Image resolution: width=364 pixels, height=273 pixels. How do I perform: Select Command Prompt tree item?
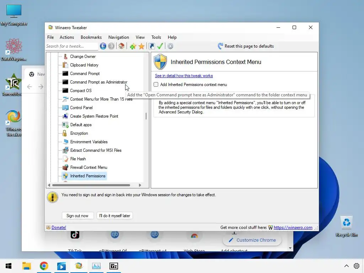(85, 74)
